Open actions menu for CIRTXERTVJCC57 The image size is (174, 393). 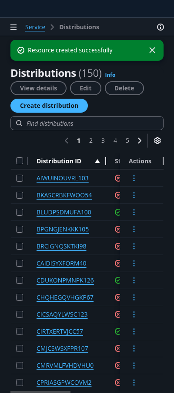[134, 331]
